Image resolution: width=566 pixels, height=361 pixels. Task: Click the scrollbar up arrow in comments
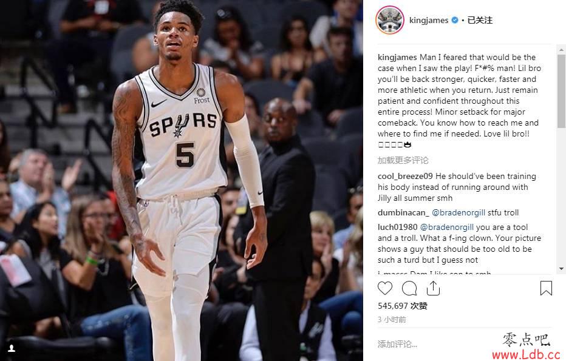(x=561, y=50)
